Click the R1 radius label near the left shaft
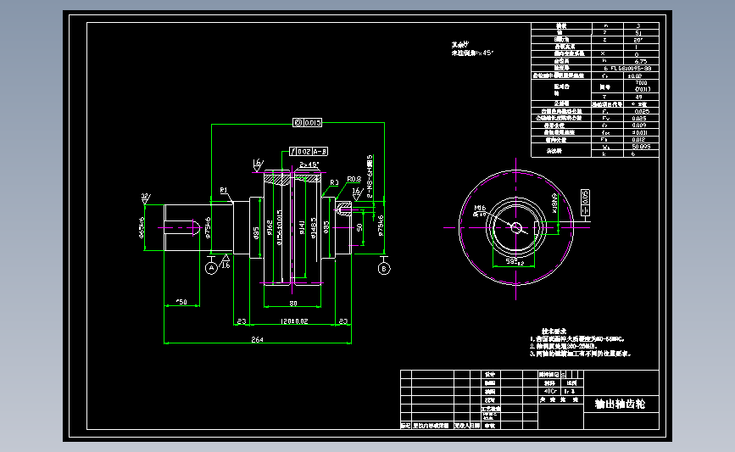 (224, 190)
